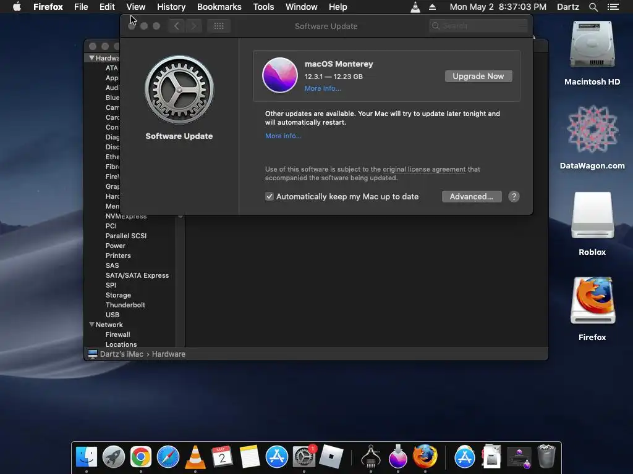The image size is (633, 474).
Task: Select SAS in System Information sidebar
Action: tap(113, 265)
